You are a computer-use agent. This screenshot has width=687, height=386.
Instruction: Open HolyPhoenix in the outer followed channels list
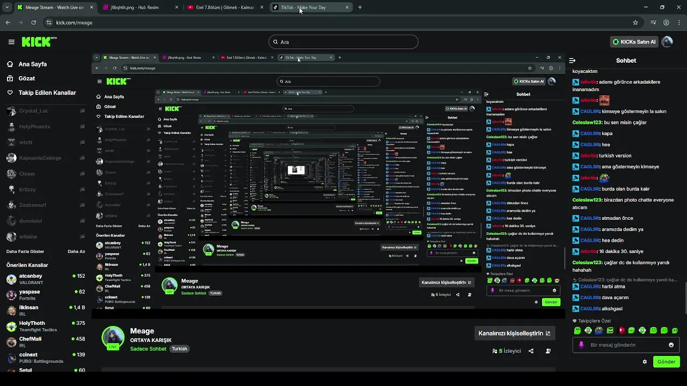click(46, 127)
